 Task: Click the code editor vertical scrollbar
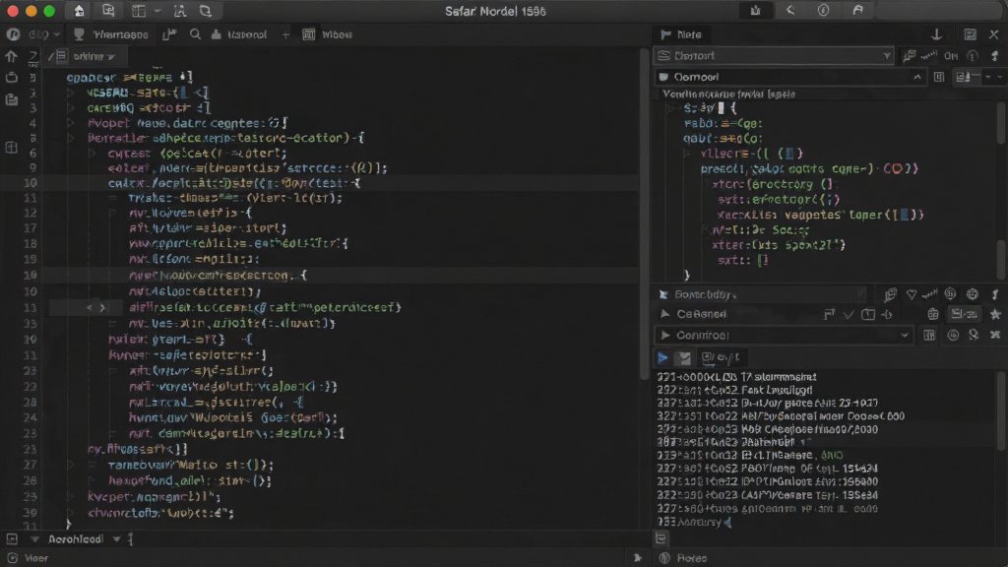(644, 213)
